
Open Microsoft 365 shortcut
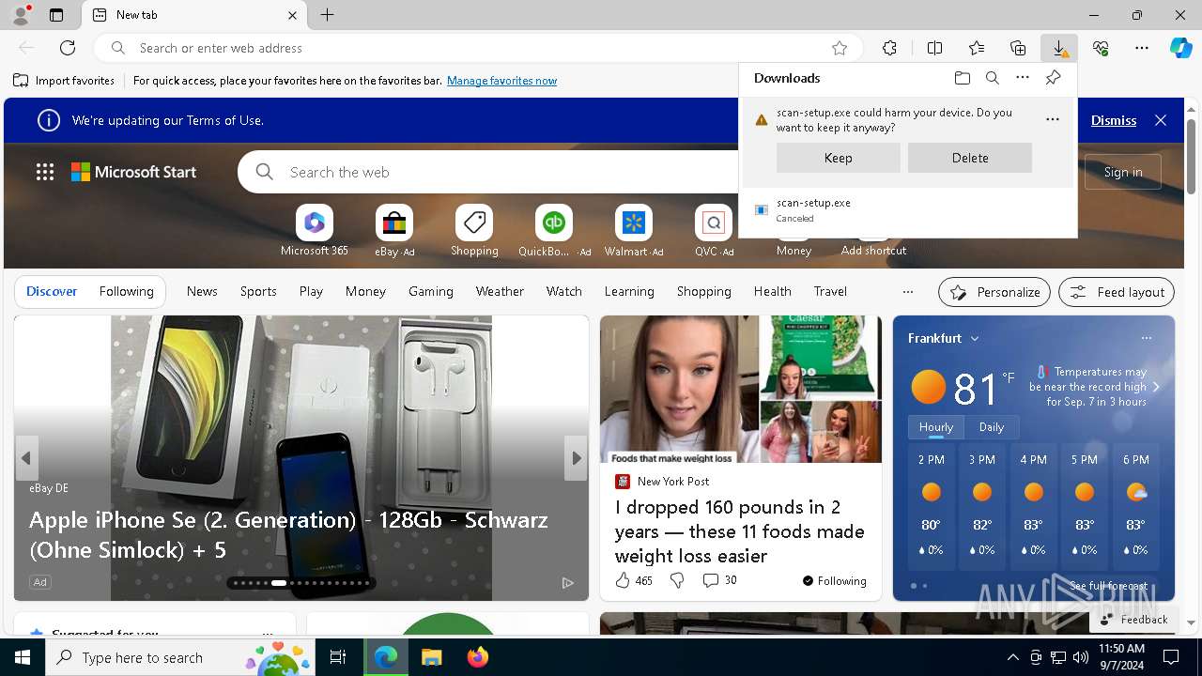[x=315, y=231]
